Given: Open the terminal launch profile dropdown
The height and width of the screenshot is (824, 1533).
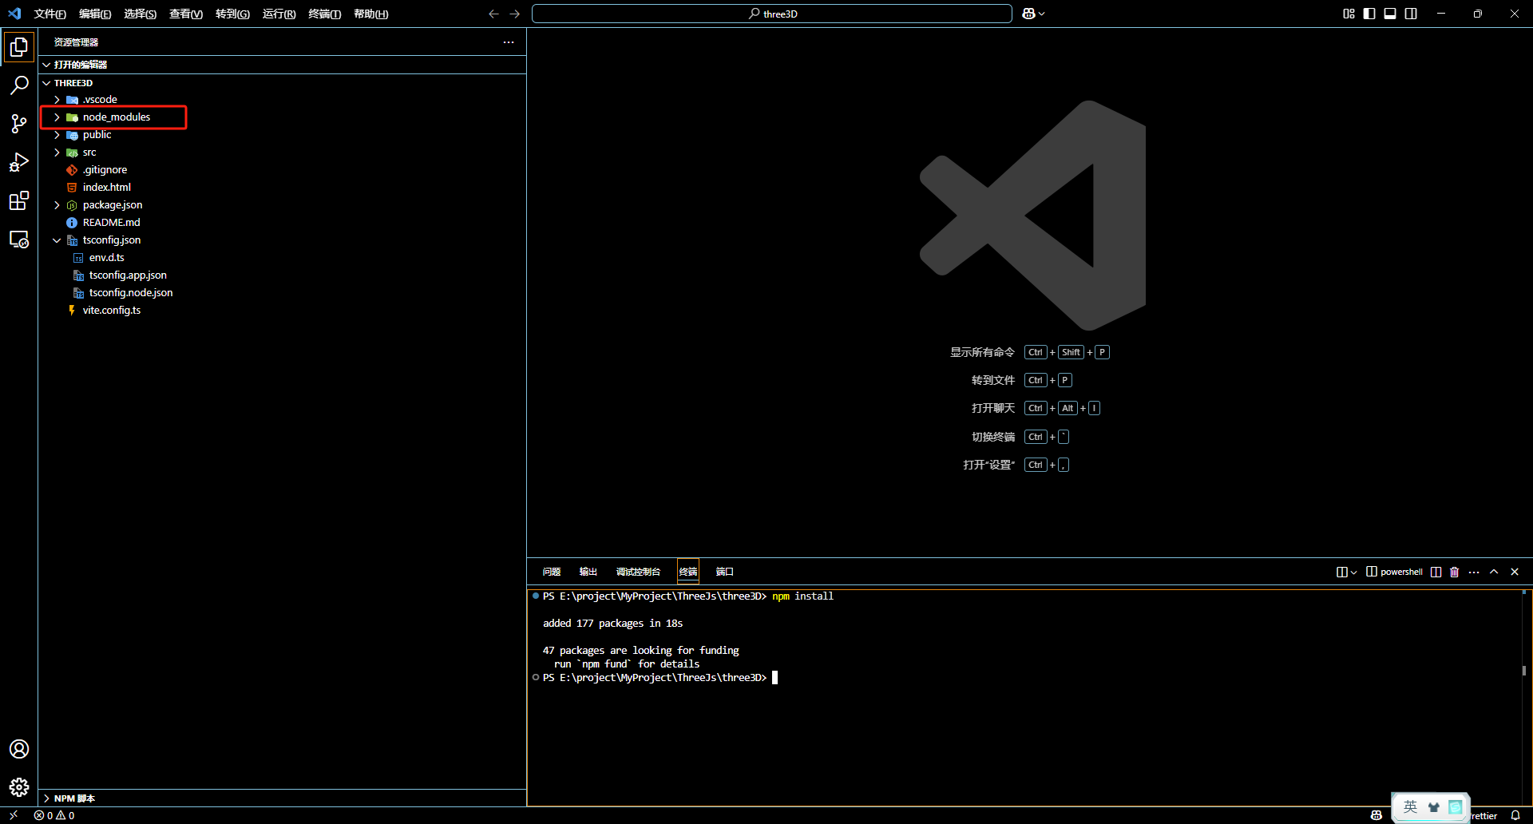Looking at the screenshot, I should (x=1353, y=572).
